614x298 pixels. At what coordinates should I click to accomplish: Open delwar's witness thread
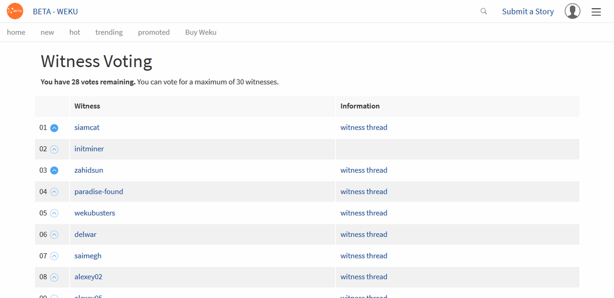364,234
